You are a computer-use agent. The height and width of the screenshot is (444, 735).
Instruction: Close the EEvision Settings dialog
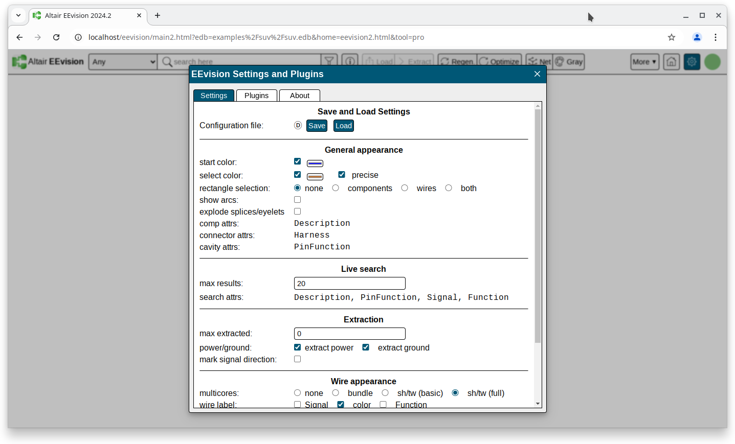click(537, 74)
